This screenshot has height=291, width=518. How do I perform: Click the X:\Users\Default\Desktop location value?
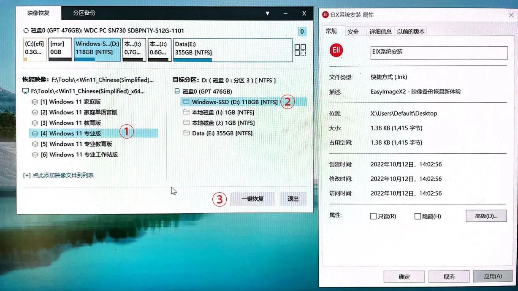click(404, 114)
